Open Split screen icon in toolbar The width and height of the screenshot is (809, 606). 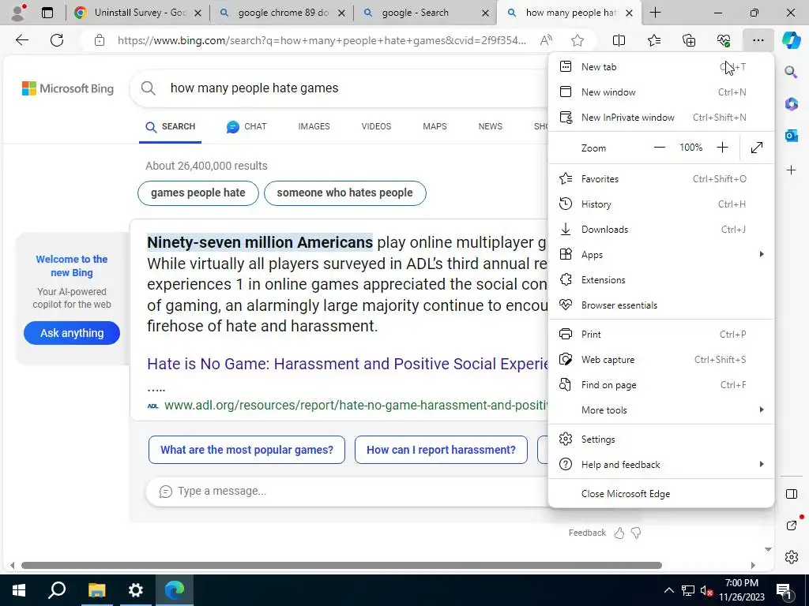(x=619, y=40)
